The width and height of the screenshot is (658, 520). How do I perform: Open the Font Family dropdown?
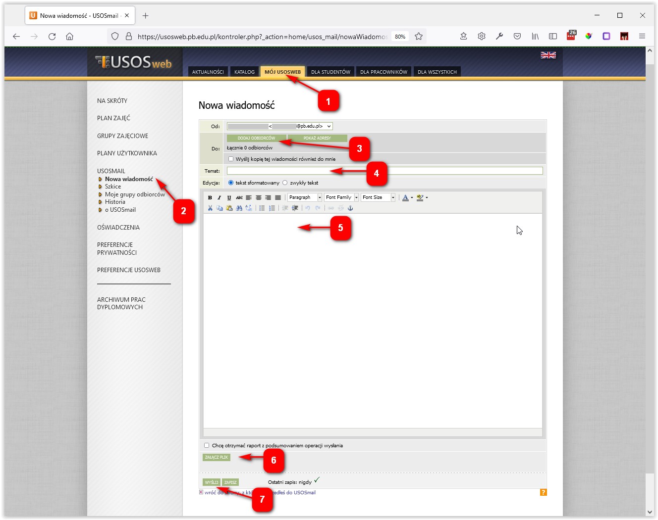341,197
